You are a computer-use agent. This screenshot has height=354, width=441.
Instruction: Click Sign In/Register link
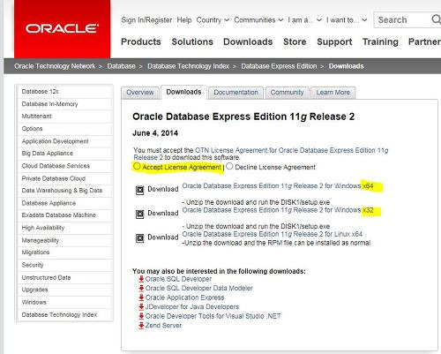click(x=146, y=20)
